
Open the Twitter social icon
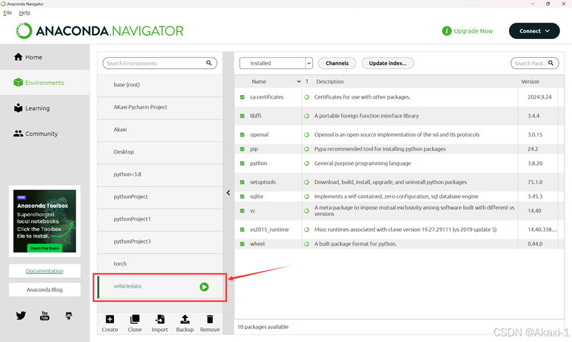[21, 316]
